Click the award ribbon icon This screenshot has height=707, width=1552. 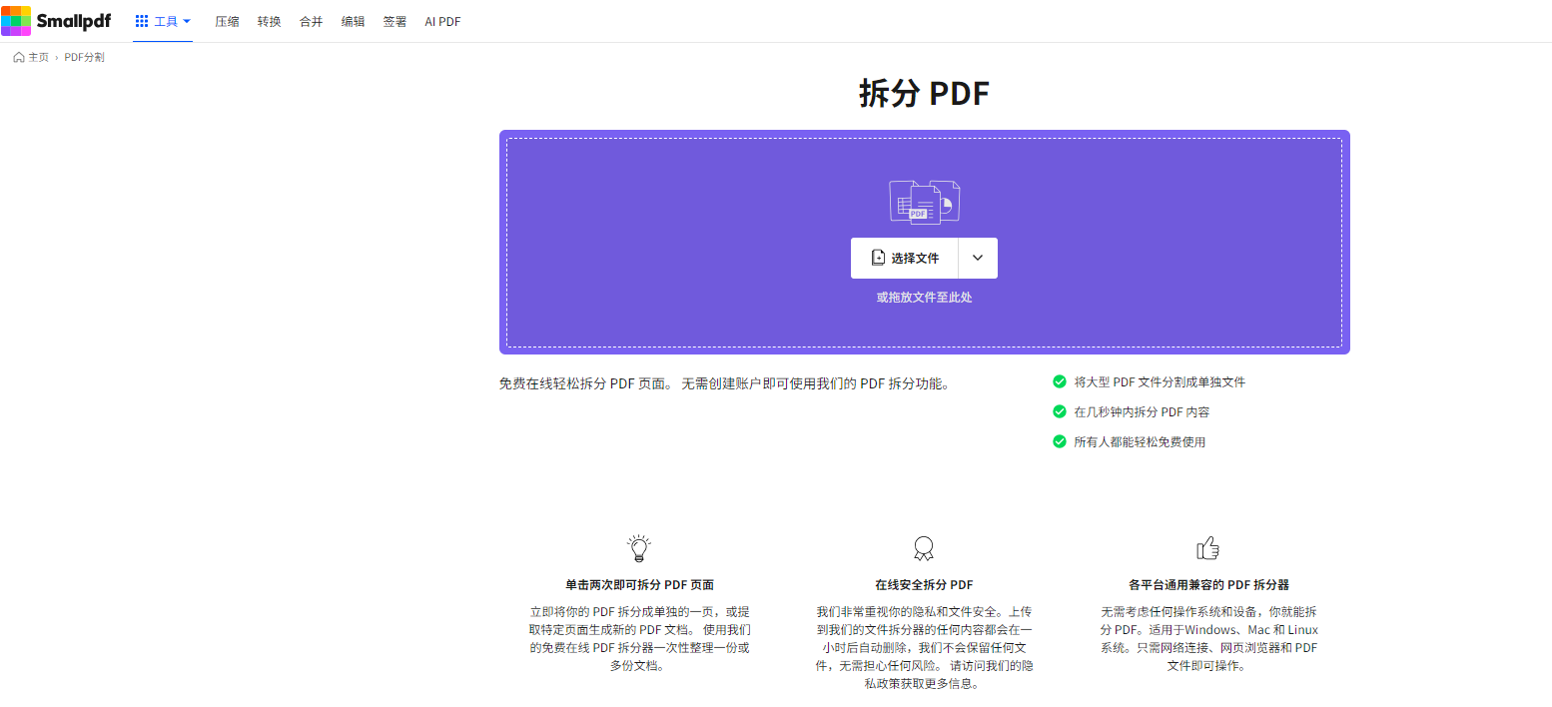click(x=924, y=548)
